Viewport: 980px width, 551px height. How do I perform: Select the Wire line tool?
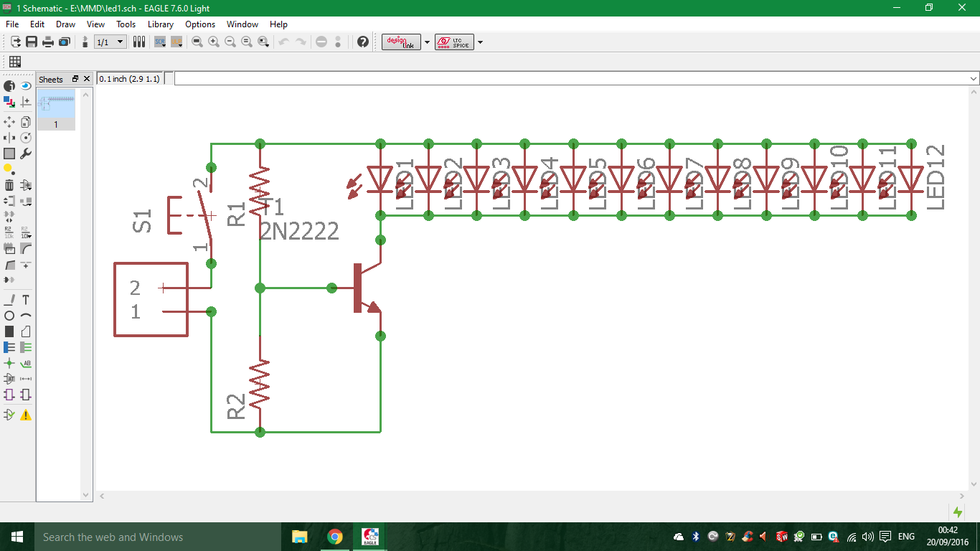tap(9, 299)
